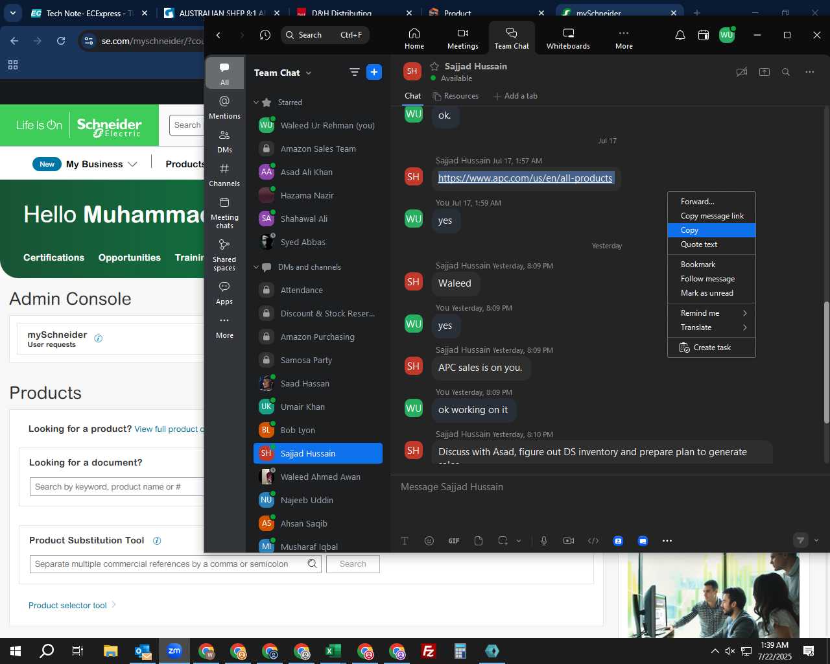The height and width of the screenshot is (664, 830).
Task: Open Product selector tool link
Action: click(67, 605)
